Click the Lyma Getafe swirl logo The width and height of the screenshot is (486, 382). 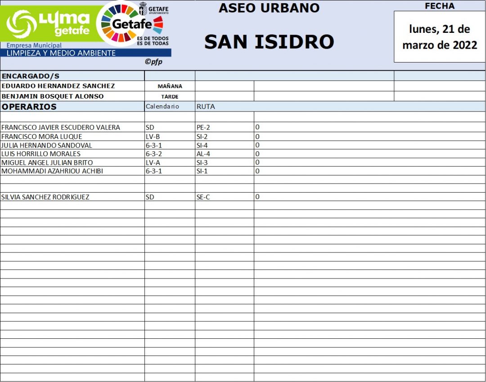point(22,24)
